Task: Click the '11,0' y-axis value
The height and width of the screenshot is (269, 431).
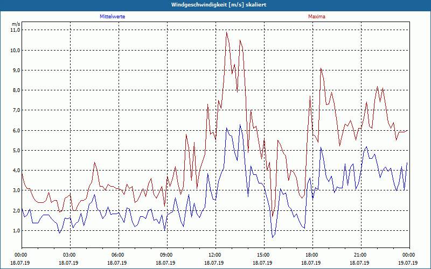Action: click(15, 30)
